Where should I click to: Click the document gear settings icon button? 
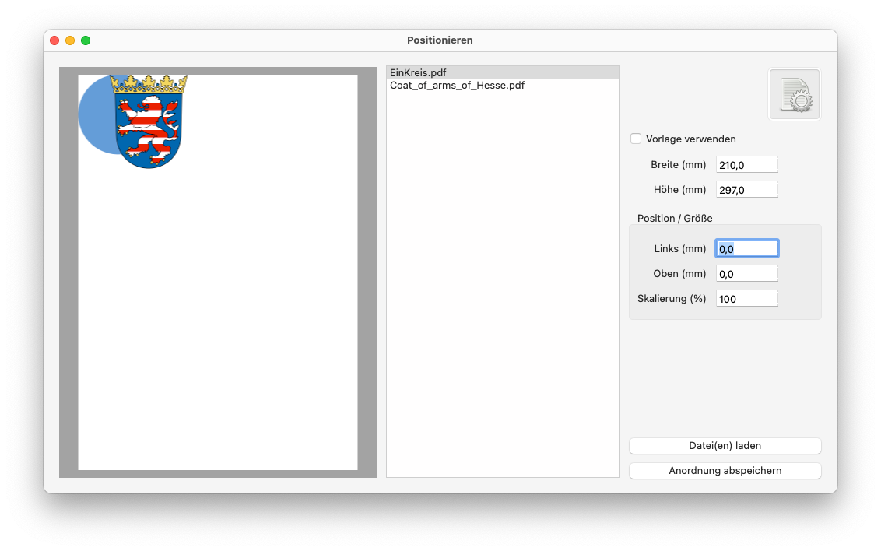(794, 94)
